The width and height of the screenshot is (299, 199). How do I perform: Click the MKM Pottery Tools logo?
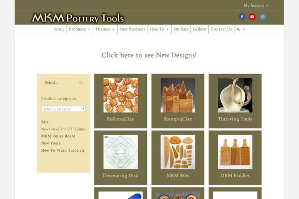coord(78,18)
